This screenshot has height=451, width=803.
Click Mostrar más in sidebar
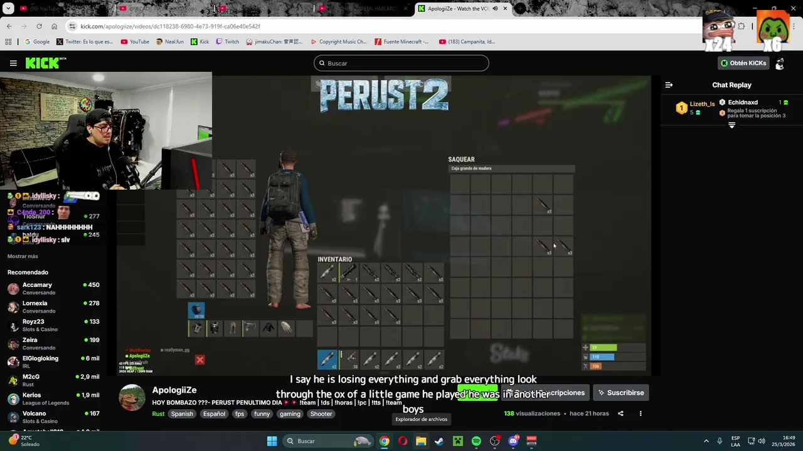coord(23,256)
